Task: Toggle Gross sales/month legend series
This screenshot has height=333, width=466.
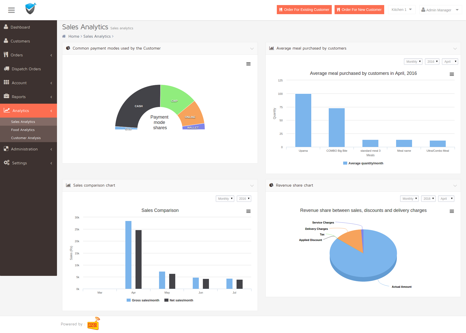Action: pyautogui.click(x=143, y=300)
